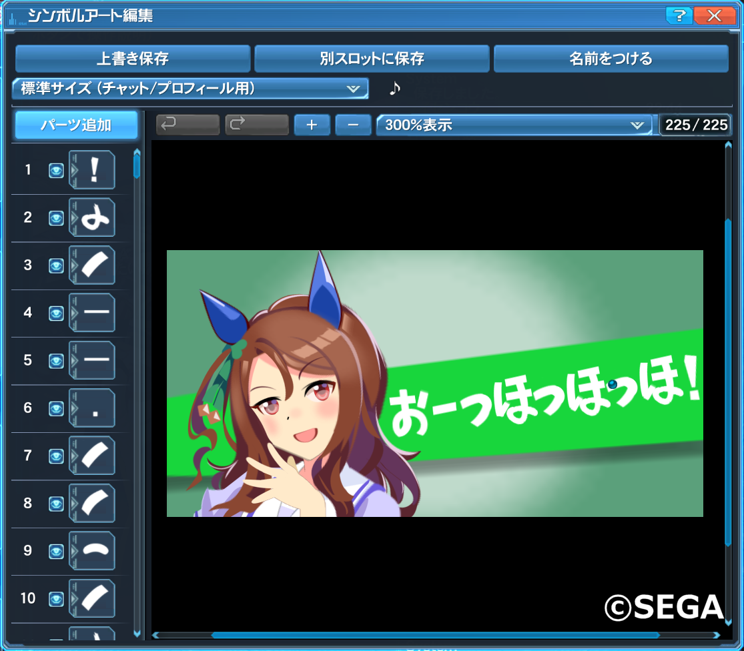Select layer 5 horizontal line symbol
Image resolution: width=744 pixels, height=651 pixels.
[x=92, y=360]
